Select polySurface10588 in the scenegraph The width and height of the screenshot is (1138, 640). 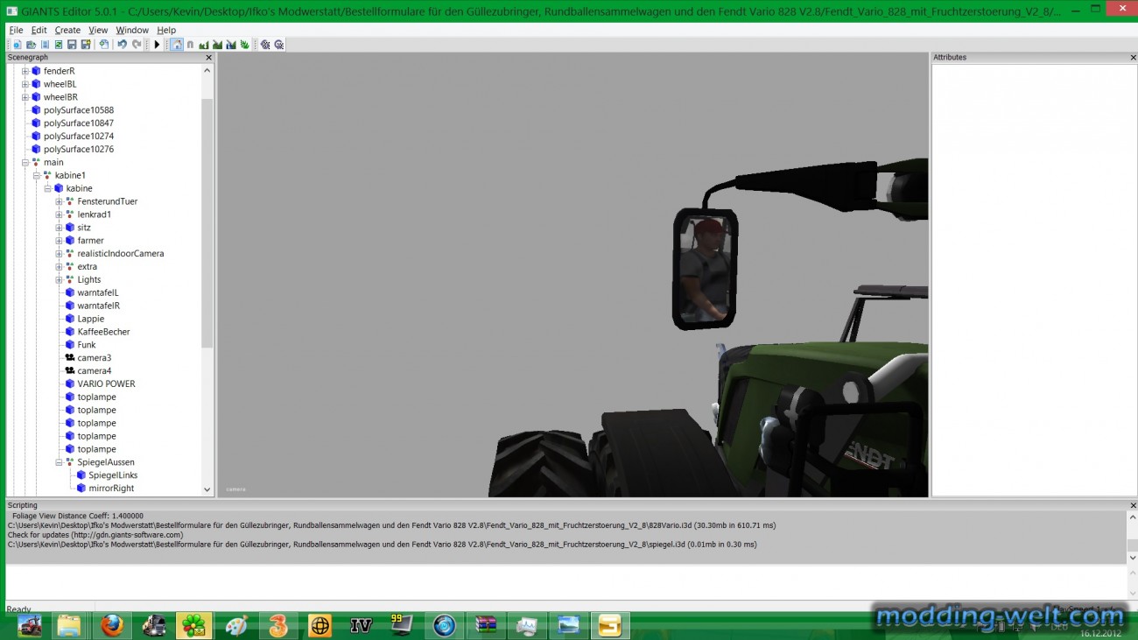pyautogui.click(x=79, y=110)
